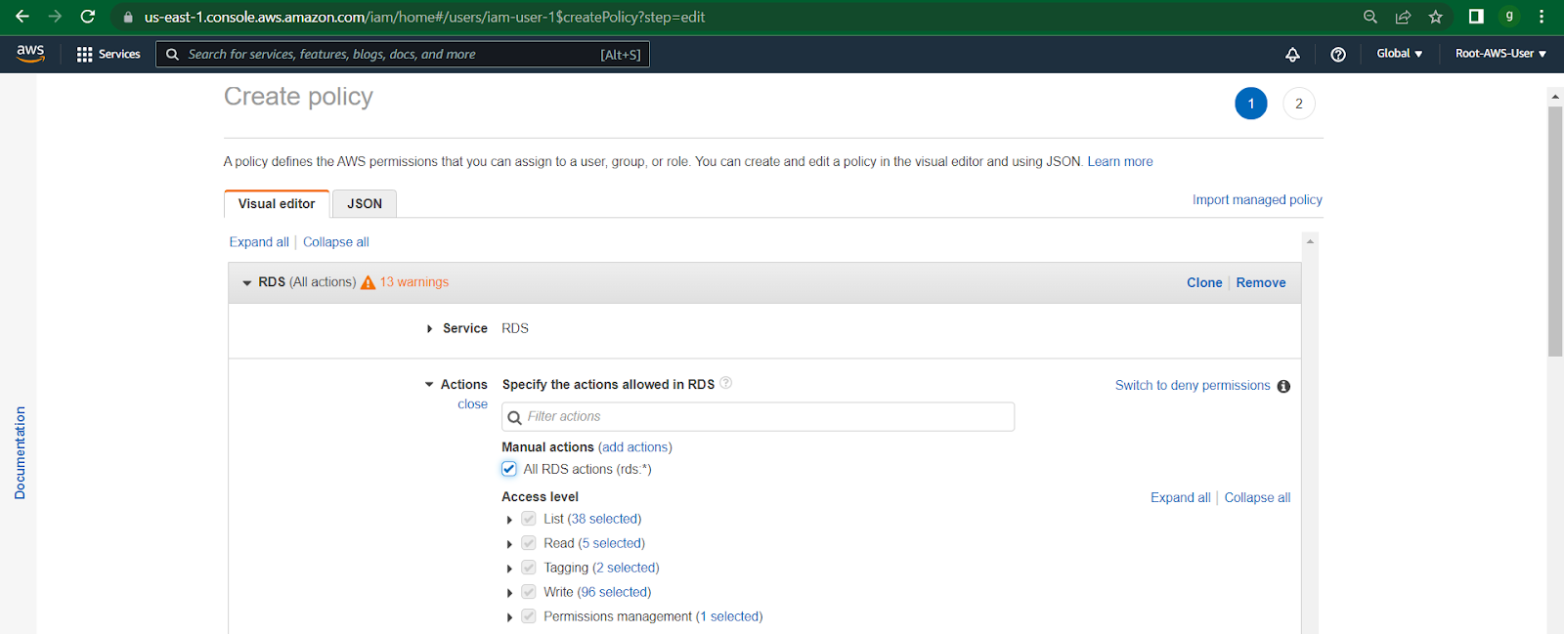Click the search icon in AWS search bar

(x=173, y=54)
